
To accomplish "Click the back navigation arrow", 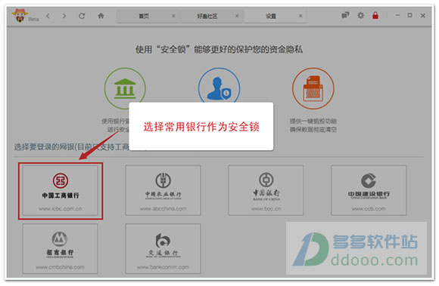I will 48,16.
